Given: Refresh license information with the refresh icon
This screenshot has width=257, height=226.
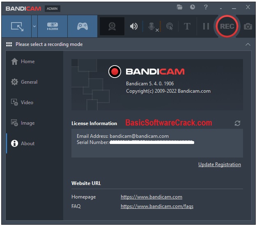Looking at the screenshot, I should click(x=237, y=123).
